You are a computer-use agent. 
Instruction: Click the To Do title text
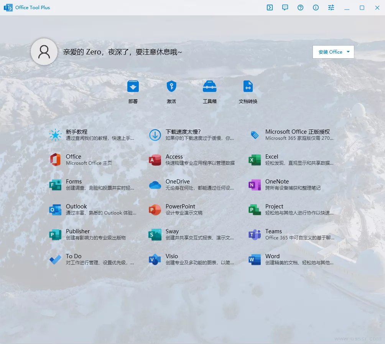click(74, 256)
